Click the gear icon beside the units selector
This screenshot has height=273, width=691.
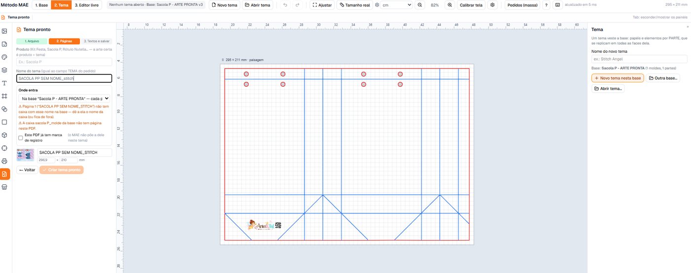pyautogui.click(x=377, y=5)
